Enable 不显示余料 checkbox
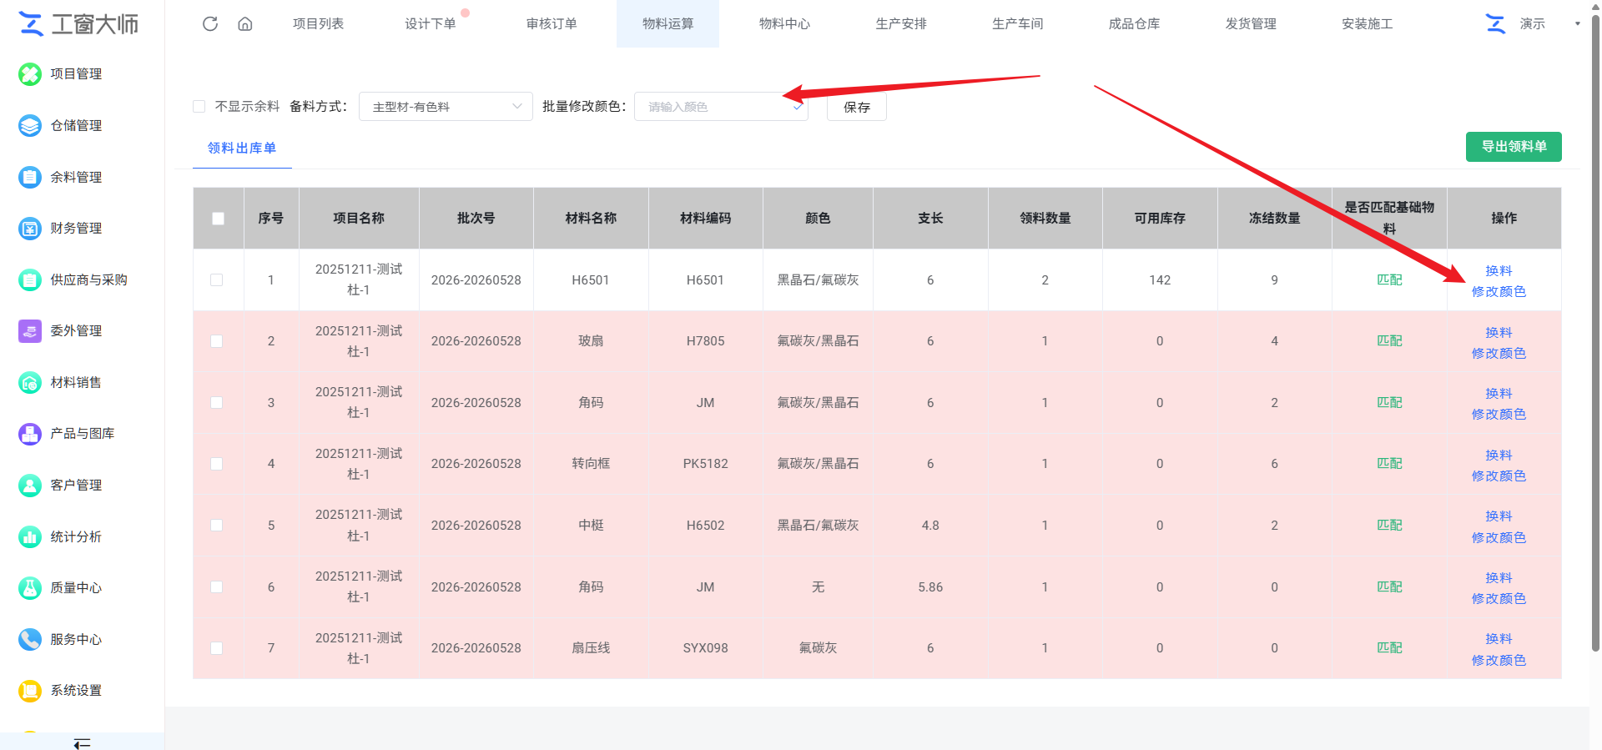This screenshot has width=1602, height=750. (x=199, y=106)
